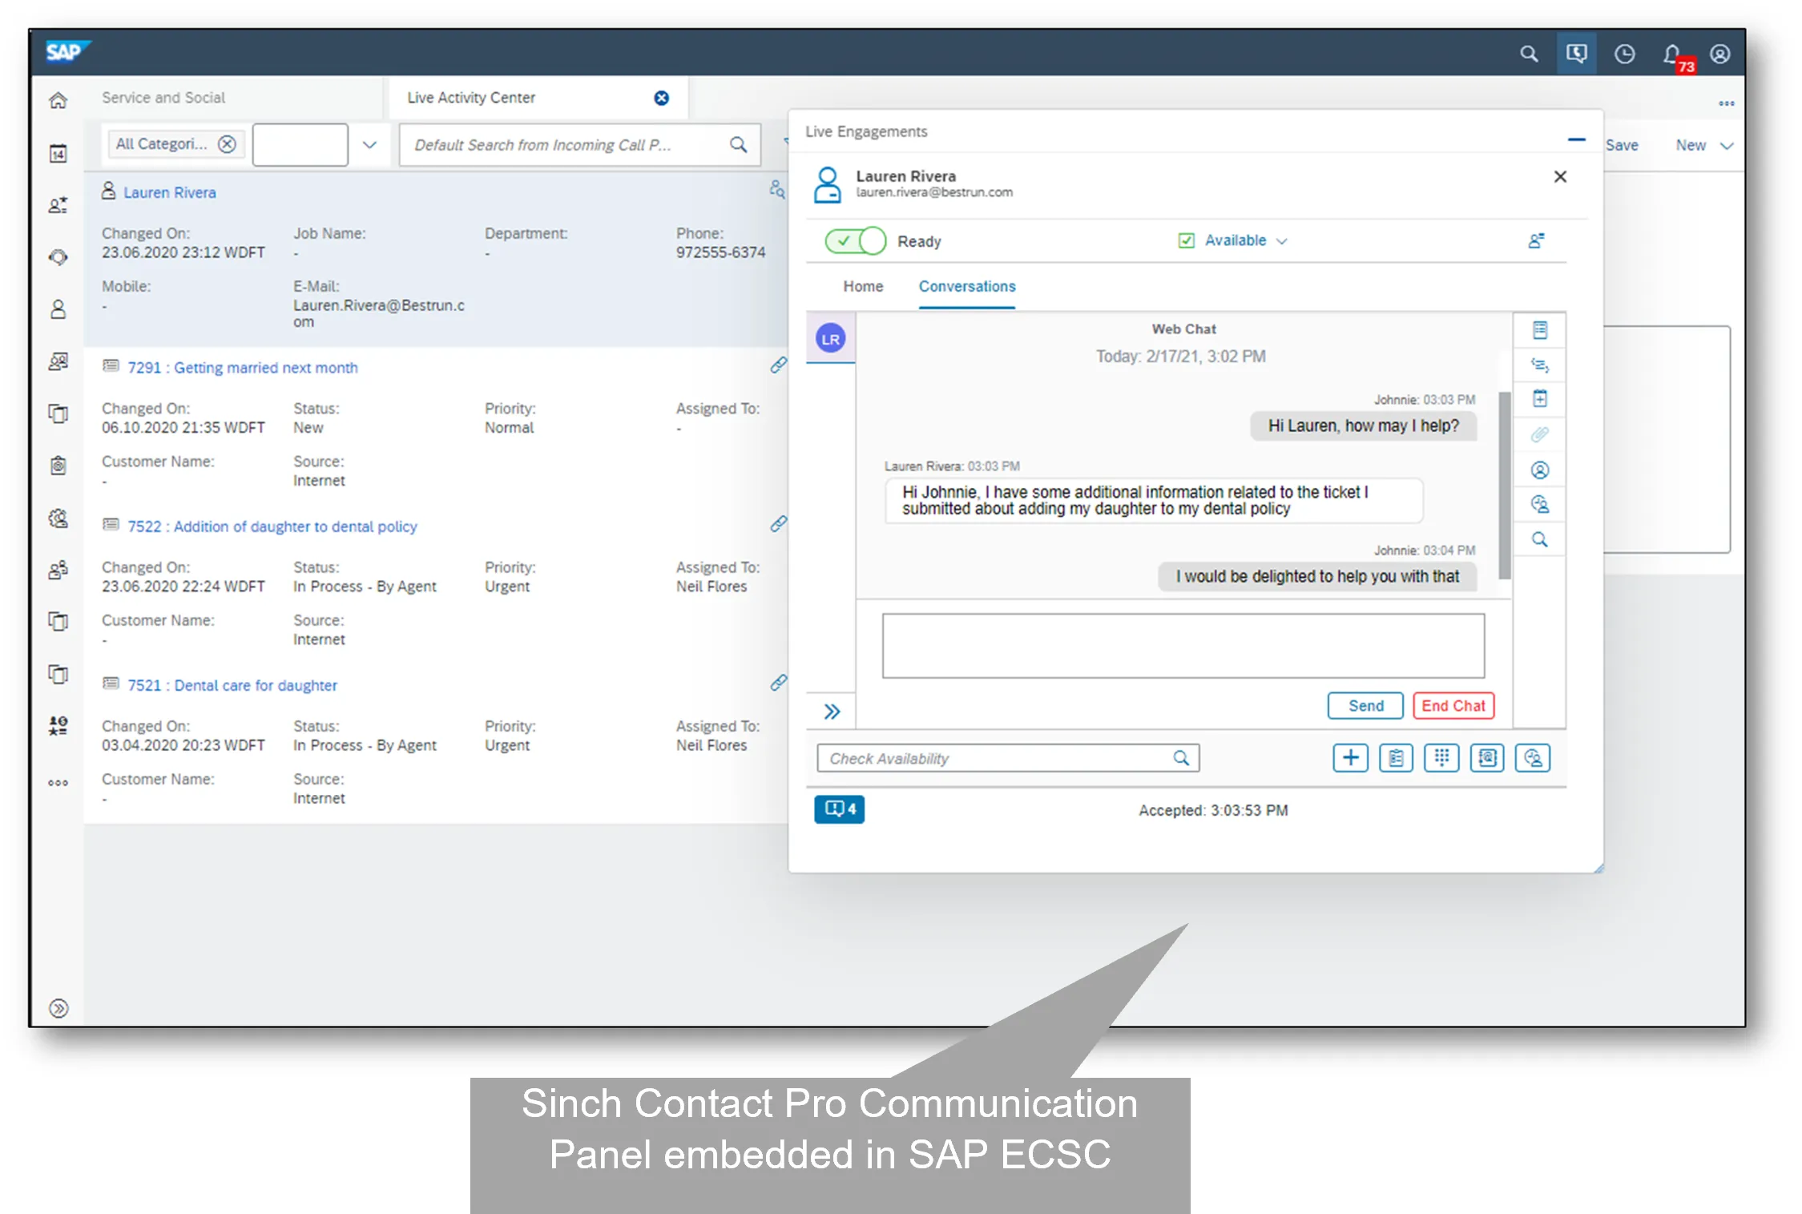Expand sidebar with bottom-left arrow icon
The width and height of the screenshot is (1802, 1214).
pyautogui.click(x=58, y=1008)
